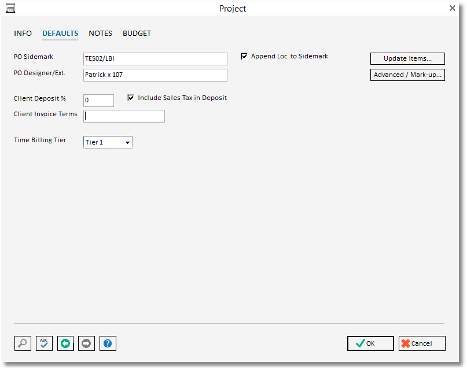Toggle the Append Loc. to Sidemark checkbox
The width and height of the screenshot is (467, 370).
click(244, 56)
